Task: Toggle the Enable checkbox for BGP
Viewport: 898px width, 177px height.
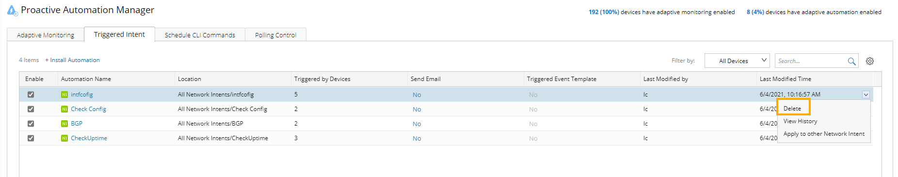Action: pos(31,124)
